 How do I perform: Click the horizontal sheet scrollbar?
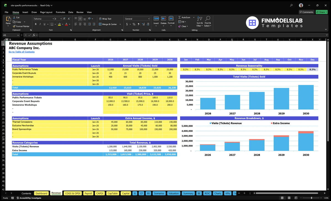(287, 193)
